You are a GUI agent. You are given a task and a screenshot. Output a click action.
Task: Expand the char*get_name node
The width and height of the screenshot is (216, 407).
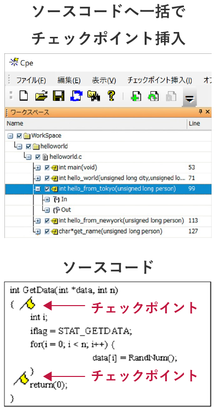tap(38, 231)
